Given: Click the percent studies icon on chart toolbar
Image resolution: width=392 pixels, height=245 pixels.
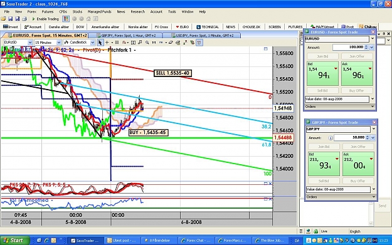Looking at the screenshot, I should coord(124,43).
